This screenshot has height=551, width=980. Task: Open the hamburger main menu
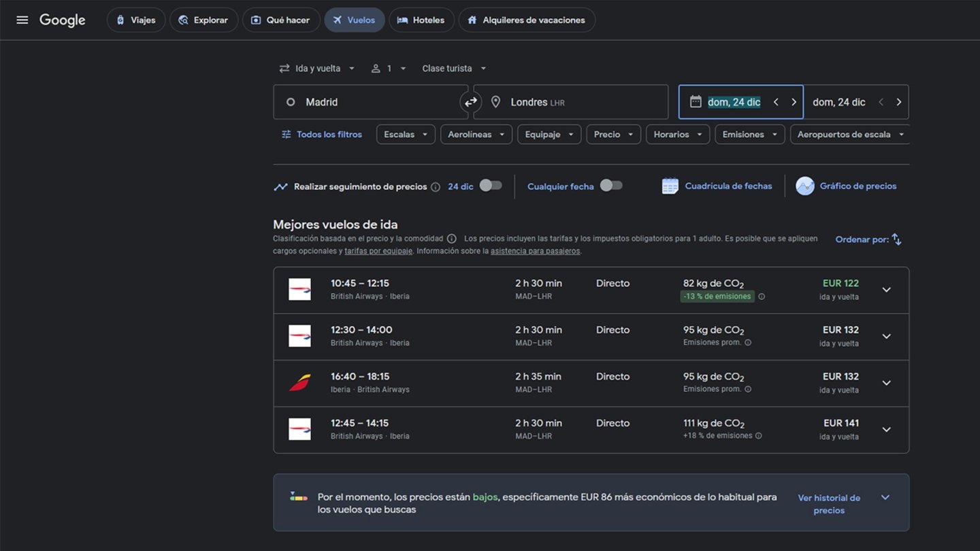click(22, 20)
